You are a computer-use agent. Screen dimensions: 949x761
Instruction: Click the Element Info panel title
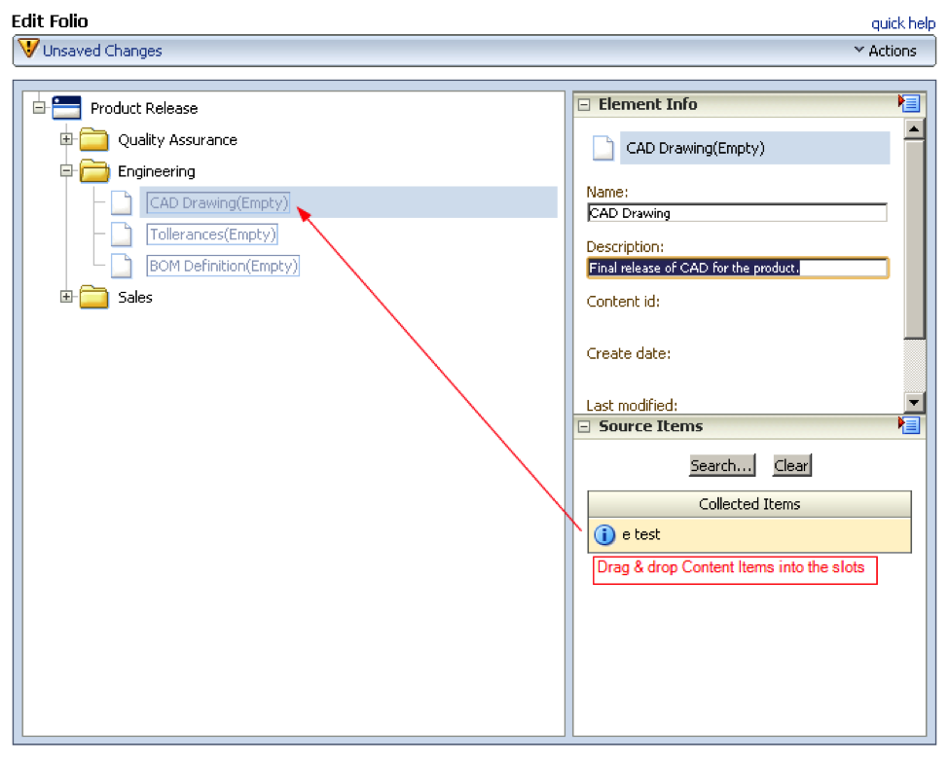point(647,104)
